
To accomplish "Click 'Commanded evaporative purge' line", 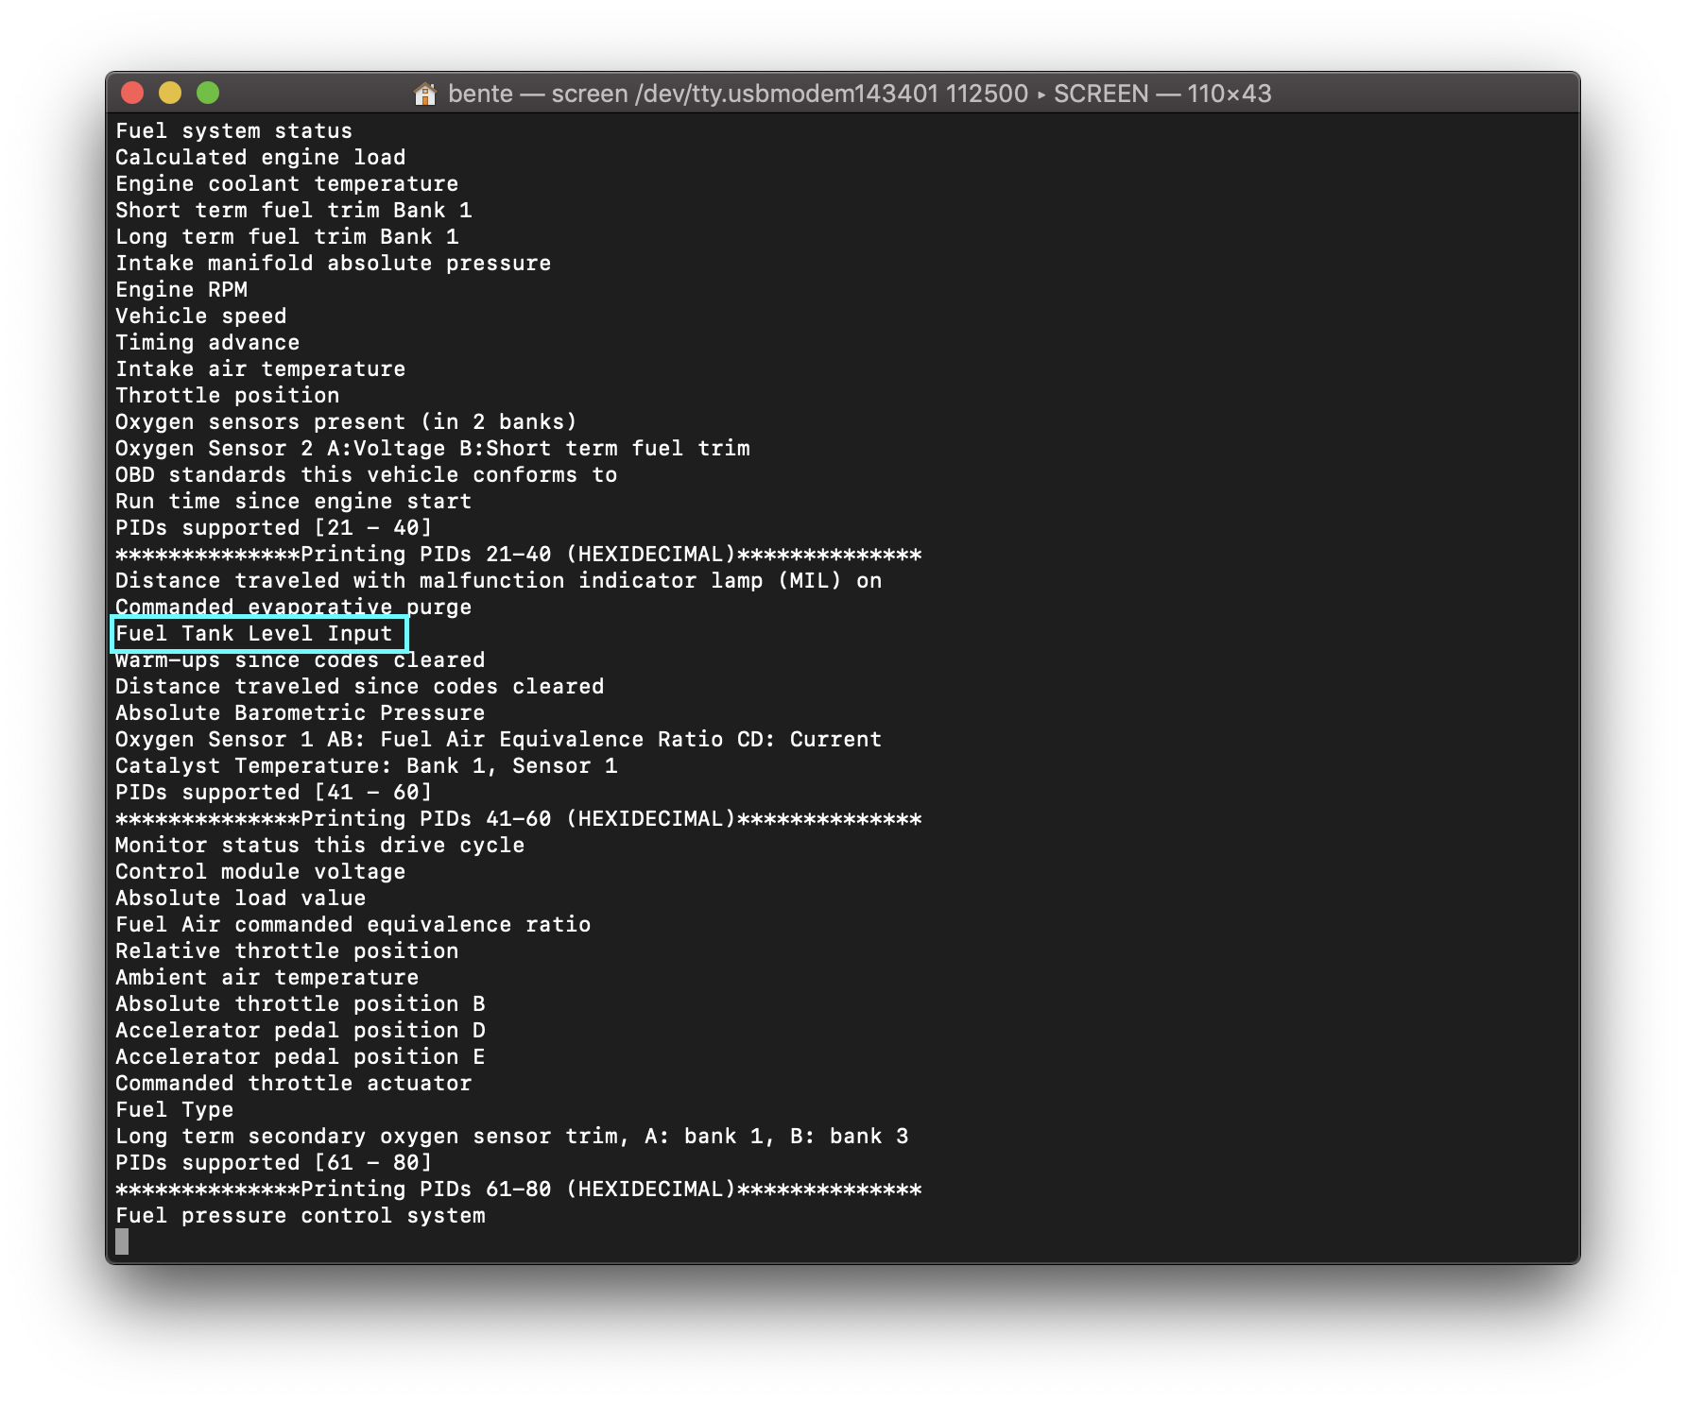I will click(x=293, y=608).
